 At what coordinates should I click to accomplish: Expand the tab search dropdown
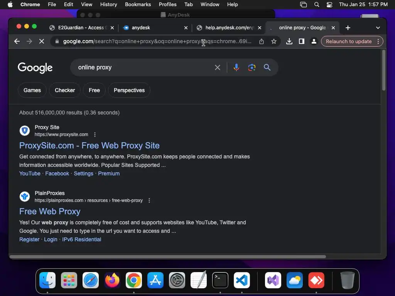(378, 28)
